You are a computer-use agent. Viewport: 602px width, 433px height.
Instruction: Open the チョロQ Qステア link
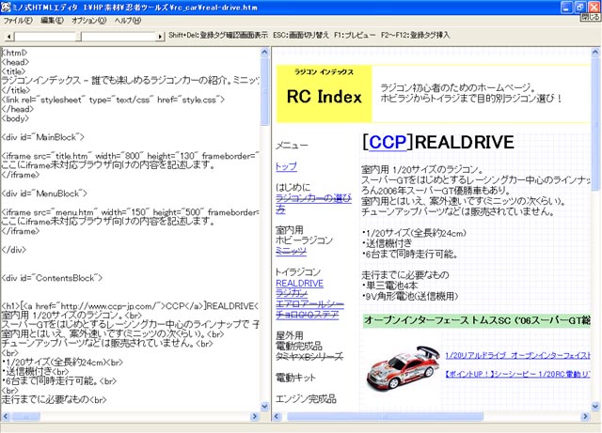pyautogui.click(x=308, y=315)
